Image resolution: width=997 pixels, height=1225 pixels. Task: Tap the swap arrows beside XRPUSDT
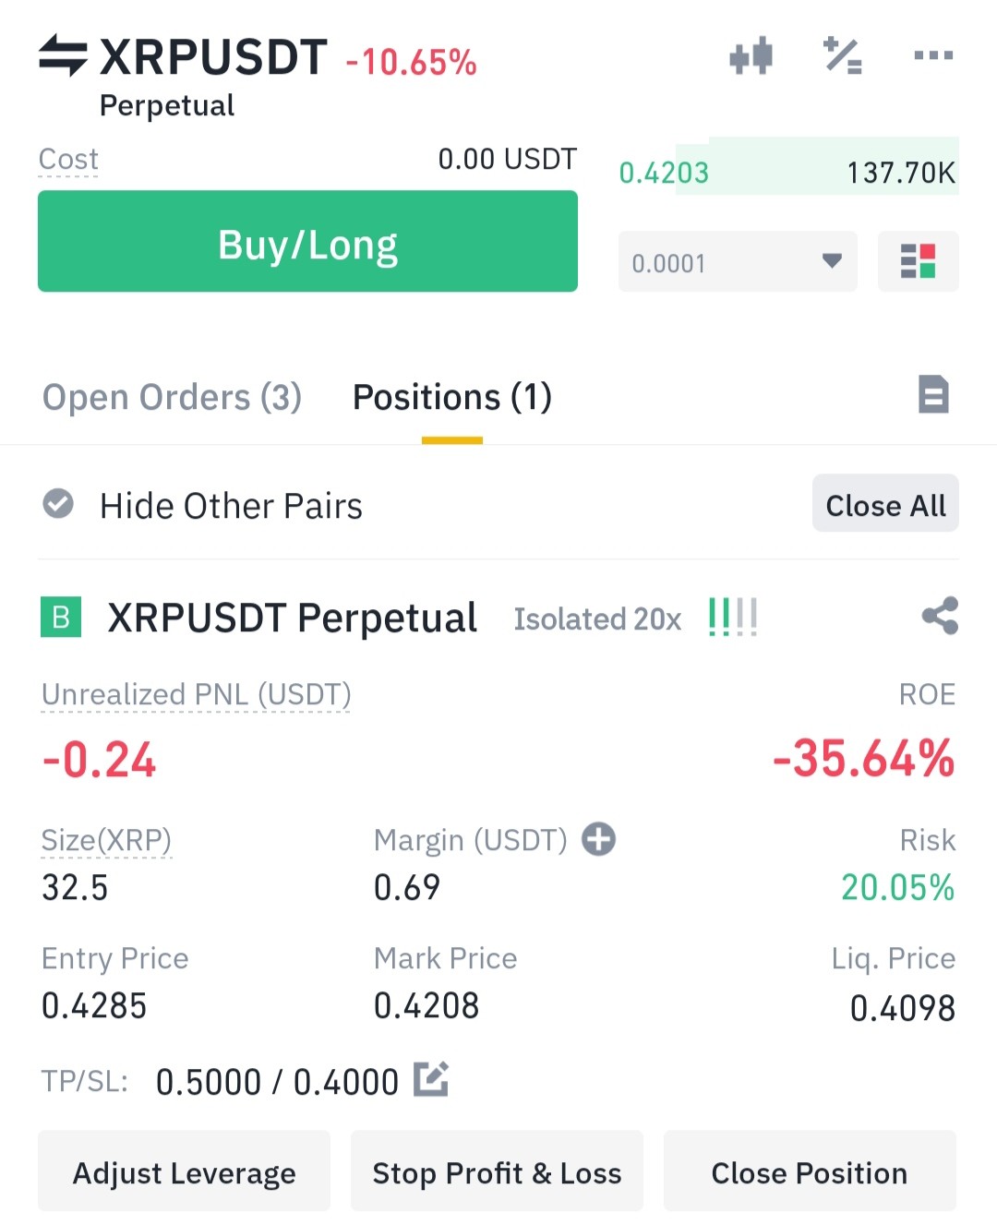coord(63,55)
